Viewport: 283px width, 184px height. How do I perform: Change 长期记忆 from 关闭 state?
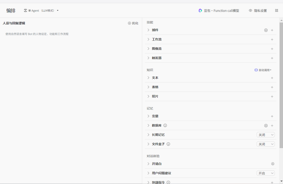265,135
